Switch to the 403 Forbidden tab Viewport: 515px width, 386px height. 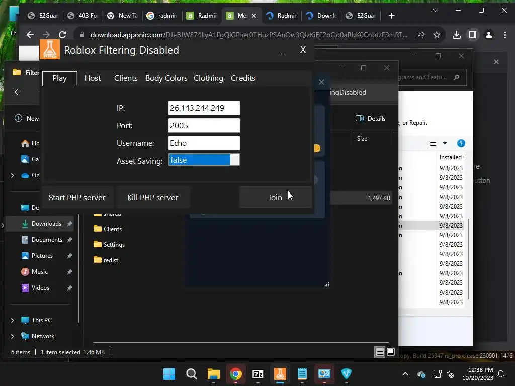point(83,16)
